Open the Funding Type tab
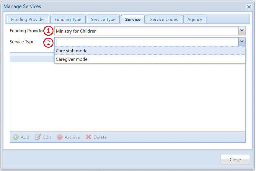This screenshot has height=171, width=256. tap(68, 19)
